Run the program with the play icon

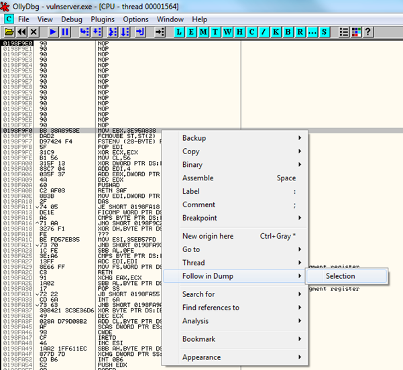pyautogui.click(x=53, y=32)
